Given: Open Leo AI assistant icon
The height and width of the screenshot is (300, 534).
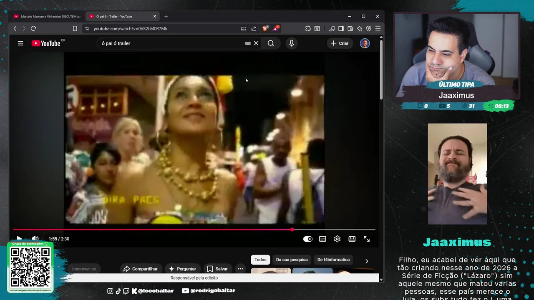Looking at the screenshot, I should click(359, 28).
